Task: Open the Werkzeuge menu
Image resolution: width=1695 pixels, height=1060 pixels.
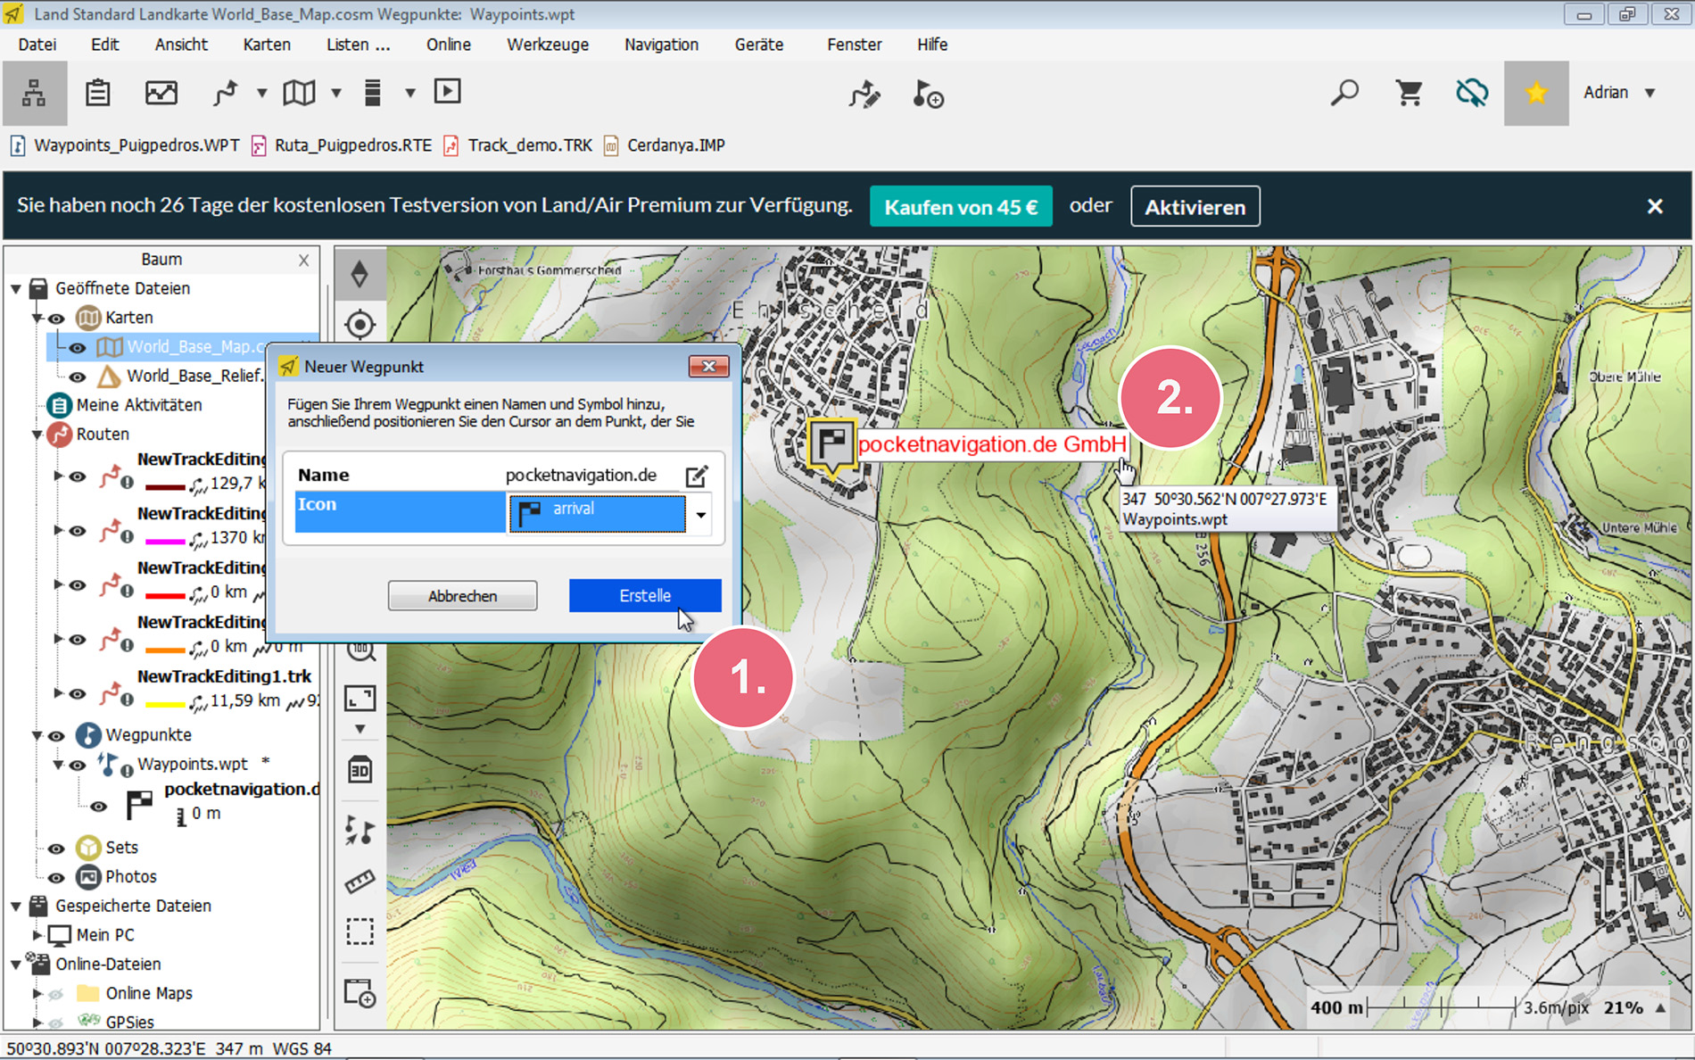Action: point(547,45)
